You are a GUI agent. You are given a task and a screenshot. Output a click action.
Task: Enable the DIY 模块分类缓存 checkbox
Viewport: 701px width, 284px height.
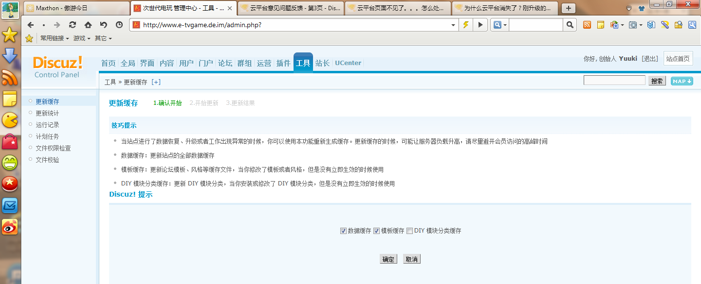(409, 231)
